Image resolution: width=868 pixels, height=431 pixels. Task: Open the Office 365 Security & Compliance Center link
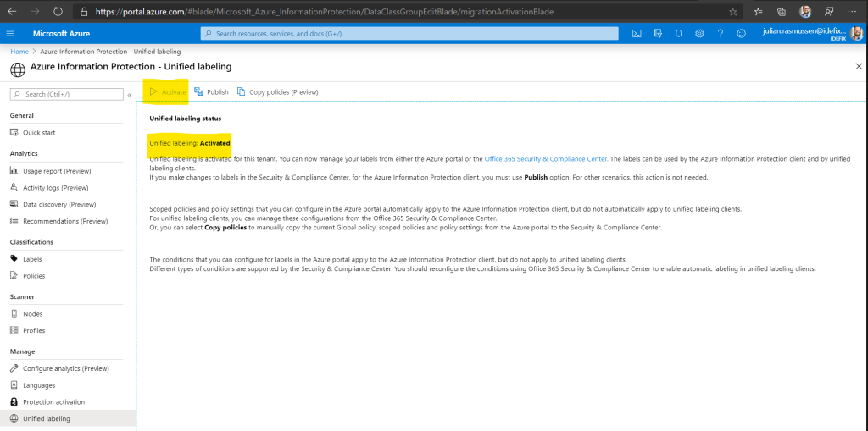tap(546, 159)
